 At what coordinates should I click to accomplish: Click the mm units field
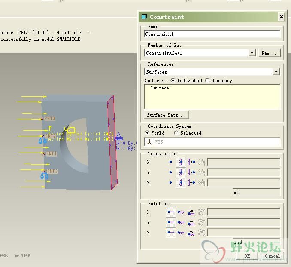256,192
